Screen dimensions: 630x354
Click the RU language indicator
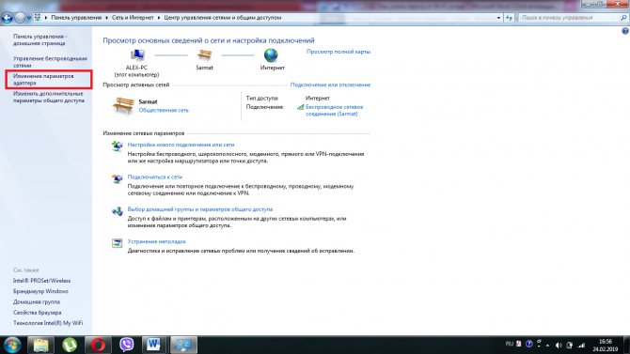point(509,344)
